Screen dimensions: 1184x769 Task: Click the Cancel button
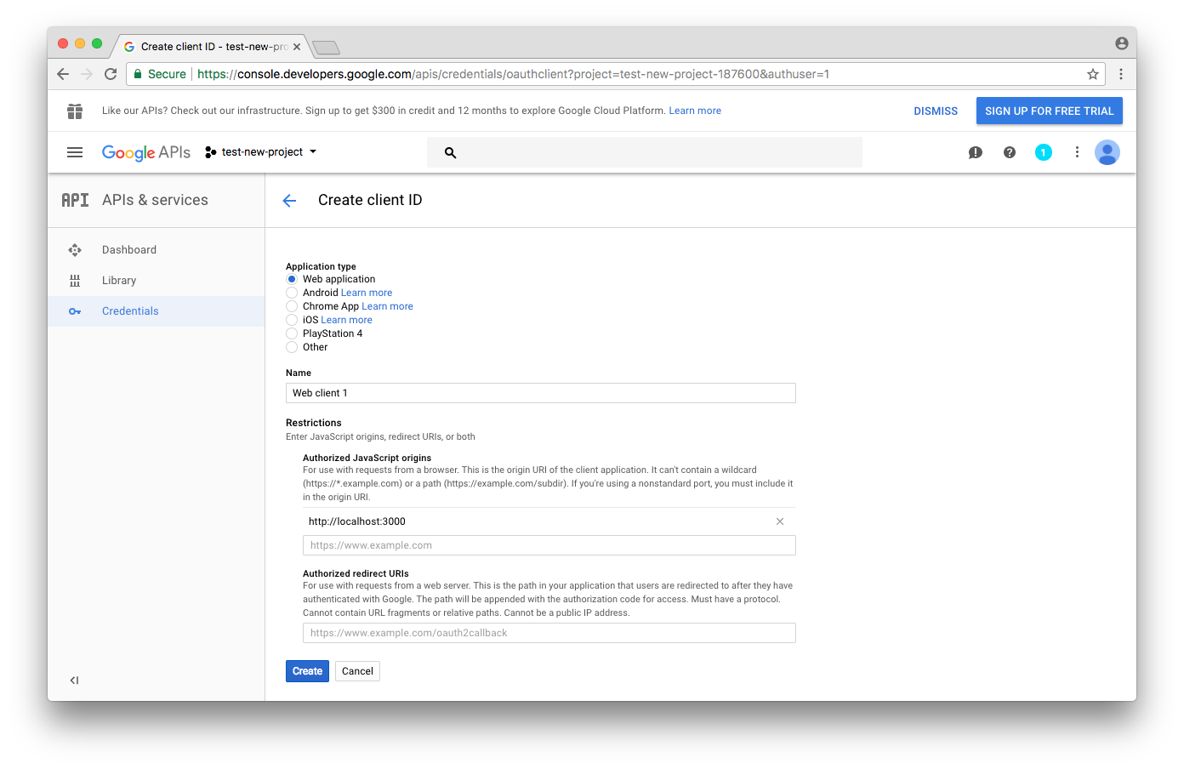(x=357, y=671)
